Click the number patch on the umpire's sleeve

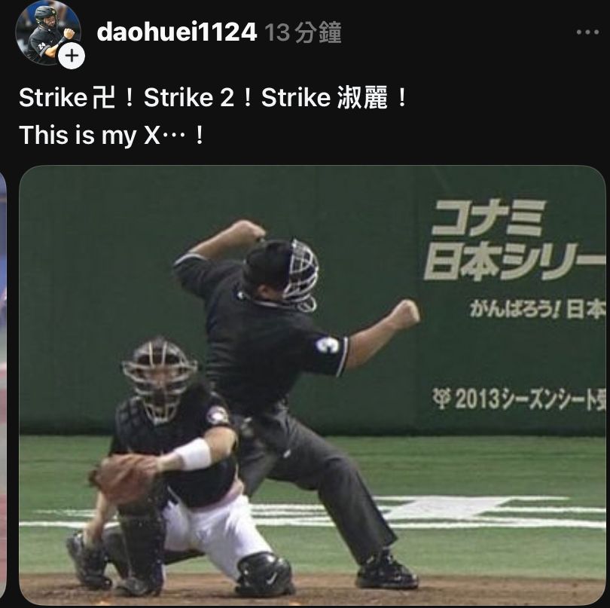(x=328, y=345)
